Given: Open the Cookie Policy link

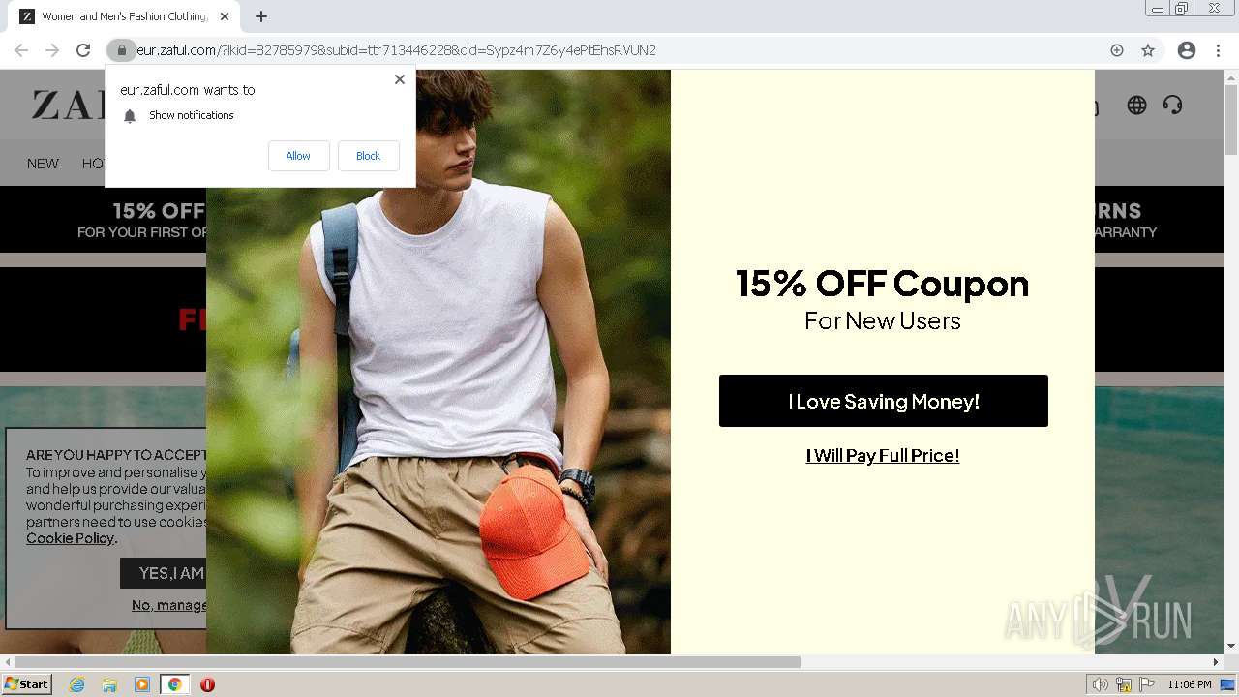Looking at the screenshot, I should [x=70, y=538].
